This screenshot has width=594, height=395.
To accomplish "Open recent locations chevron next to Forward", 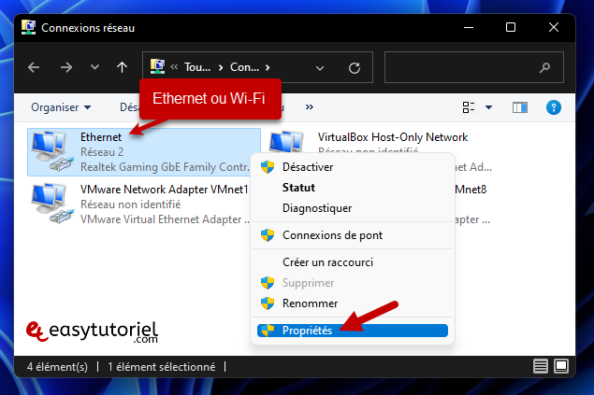I will tap(94, 67).
